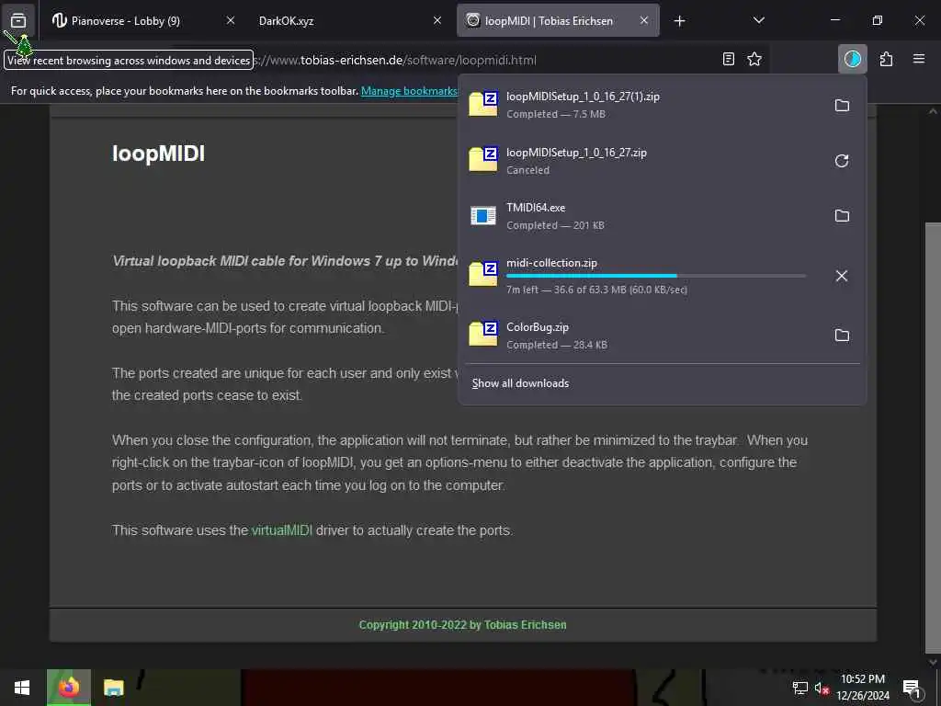The height and width of the screenshot is (706, 941).
Task: Click TMIDI64.exe application file icon
Action: click(483, 215)
